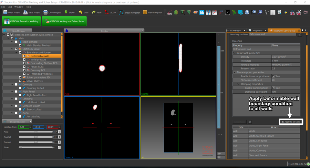Open the Image Navigator view

click(129, 13)
